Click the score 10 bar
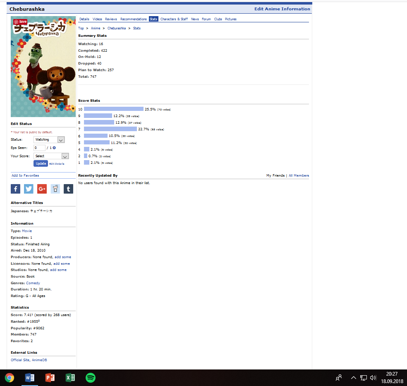The image size is (407, 386). pos(114,109)
